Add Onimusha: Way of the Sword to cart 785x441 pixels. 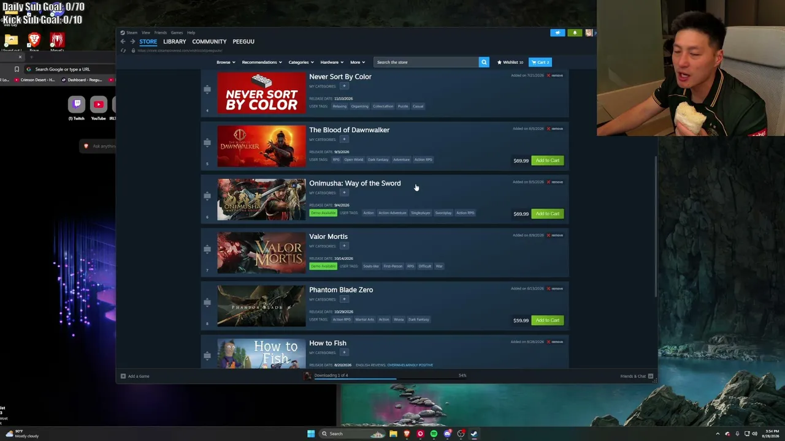[x=547, y=214]
